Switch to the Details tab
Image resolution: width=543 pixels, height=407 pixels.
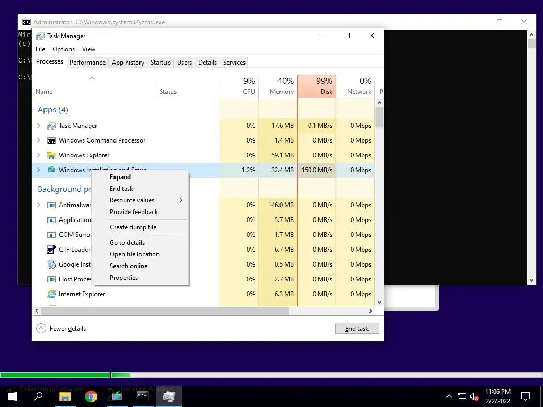[x=207, y=63]
